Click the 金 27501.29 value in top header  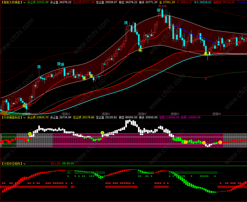coord(167,2)
